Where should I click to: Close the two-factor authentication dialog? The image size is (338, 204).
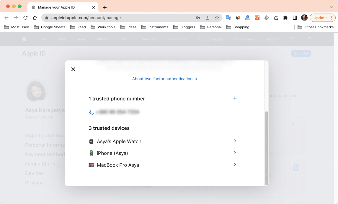coord(73,69)
